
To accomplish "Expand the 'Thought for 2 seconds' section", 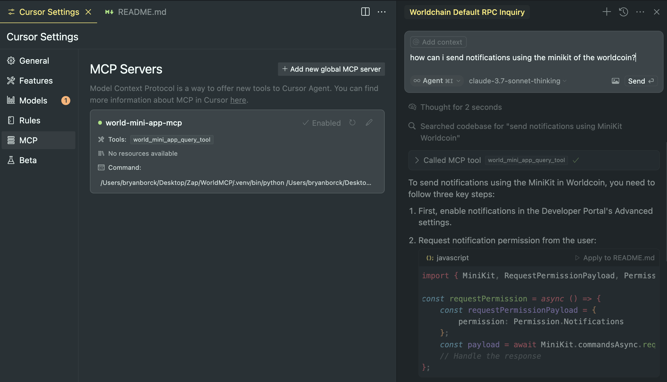I will 455,107.
